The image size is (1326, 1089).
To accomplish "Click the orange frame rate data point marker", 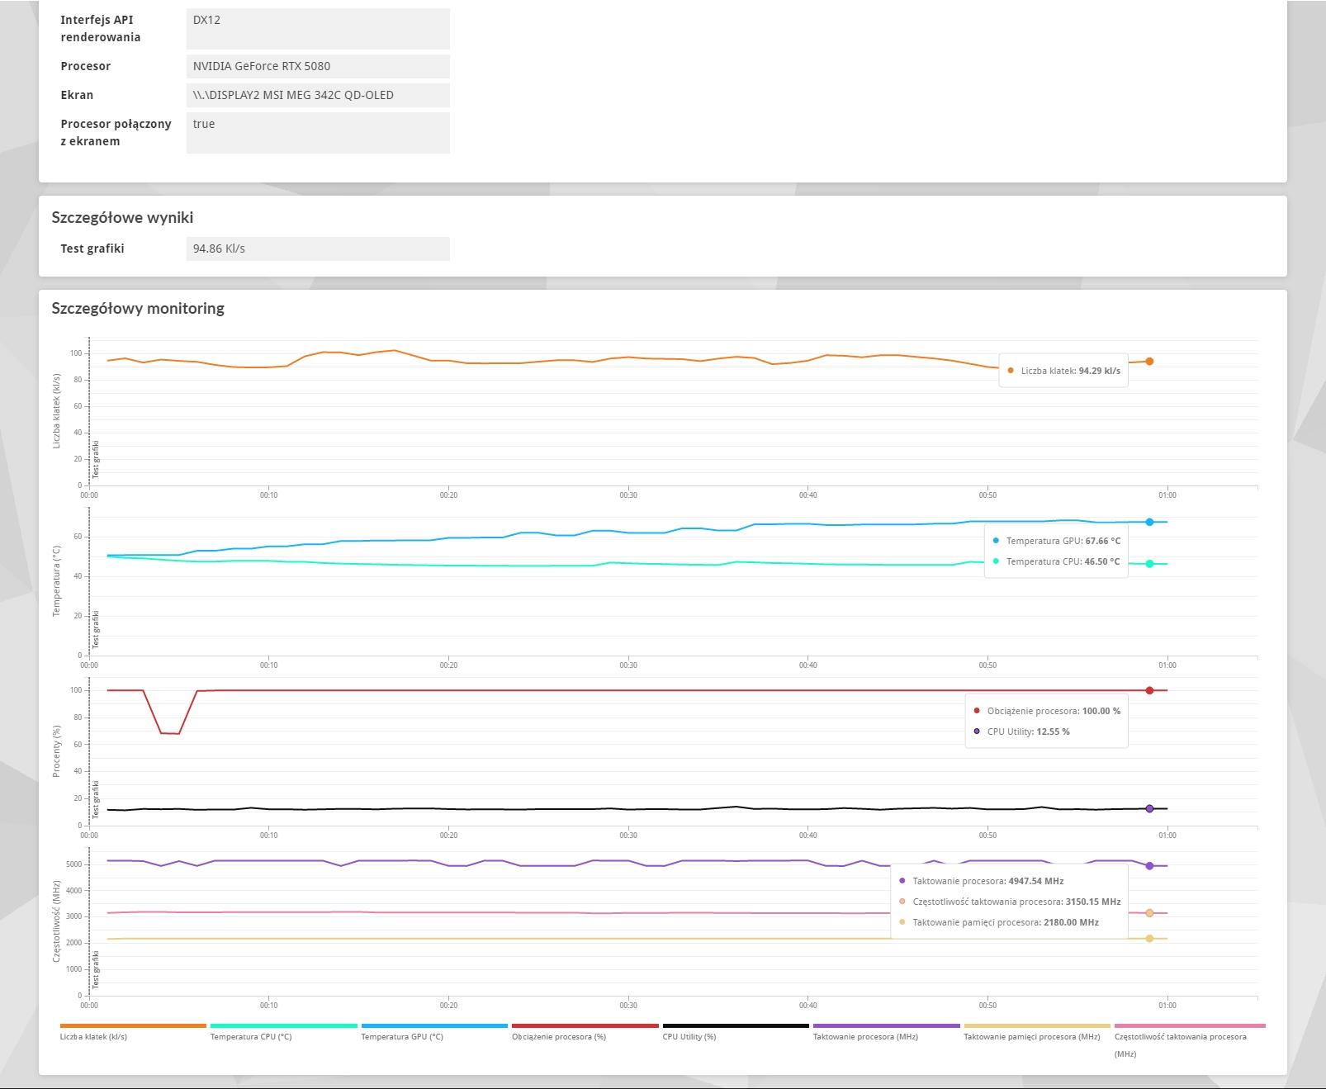I will pyautogui.click(x=1149, y=362).
